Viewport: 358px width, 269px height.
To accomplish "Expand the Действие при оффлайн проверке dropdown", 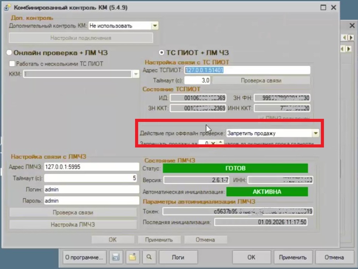I will pos(315,133).
